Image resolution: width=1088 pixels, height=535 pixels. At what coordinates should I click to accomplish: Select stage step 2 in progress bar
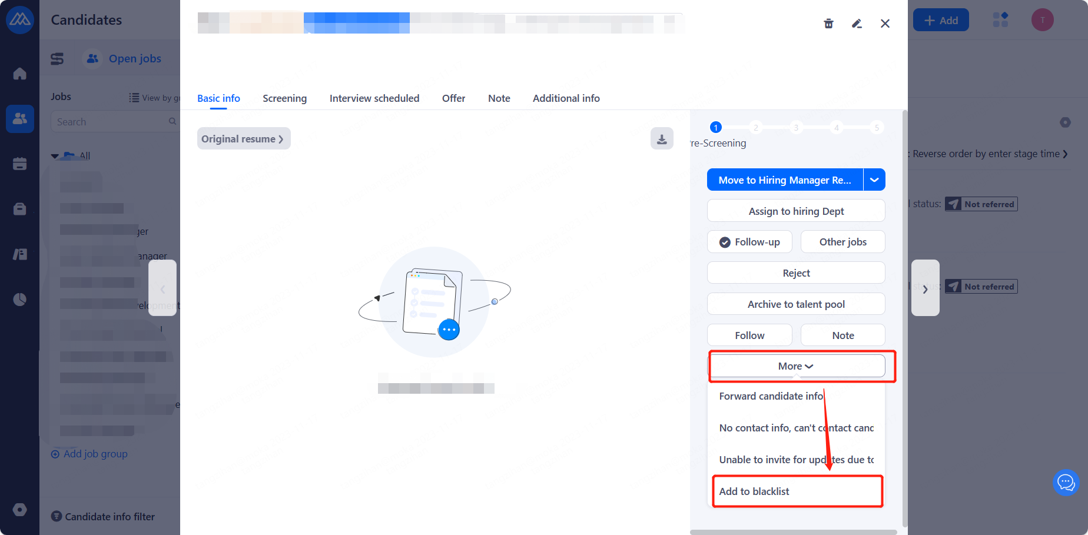(x=756, y=128)
